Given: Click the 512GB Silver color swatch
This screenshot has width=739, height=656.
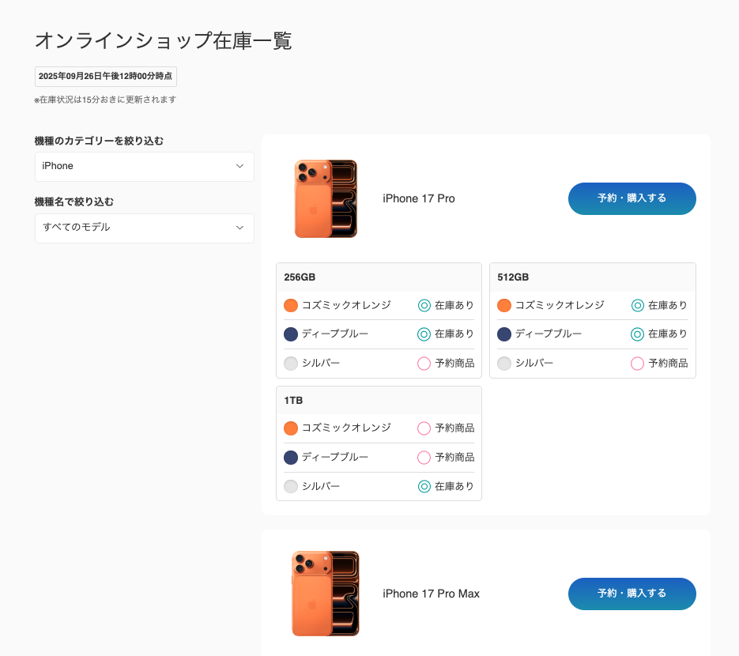Looking at the screenshot, I should point(504,364).
